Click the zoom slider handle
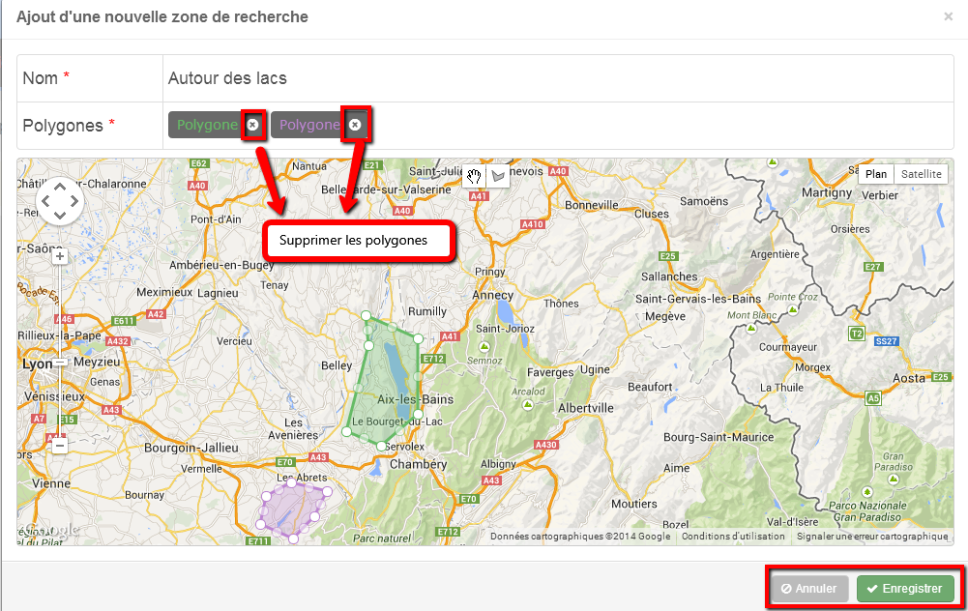Screen dimensions: 968x611 pos(59,363)
